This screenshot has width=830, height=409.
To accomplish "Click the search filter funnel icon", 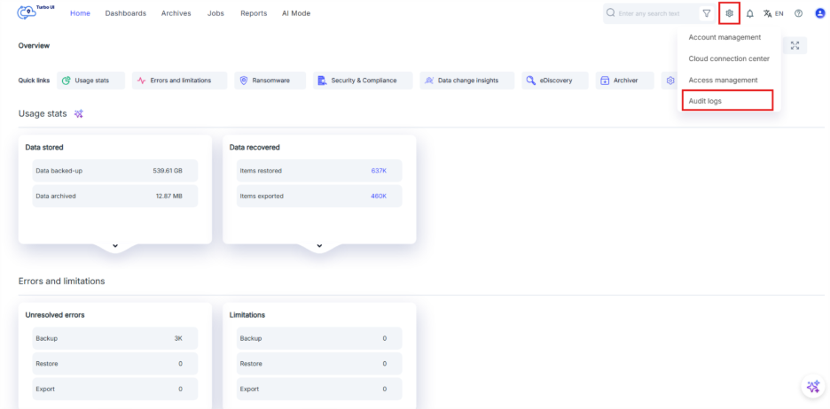I will pos(707,13).
